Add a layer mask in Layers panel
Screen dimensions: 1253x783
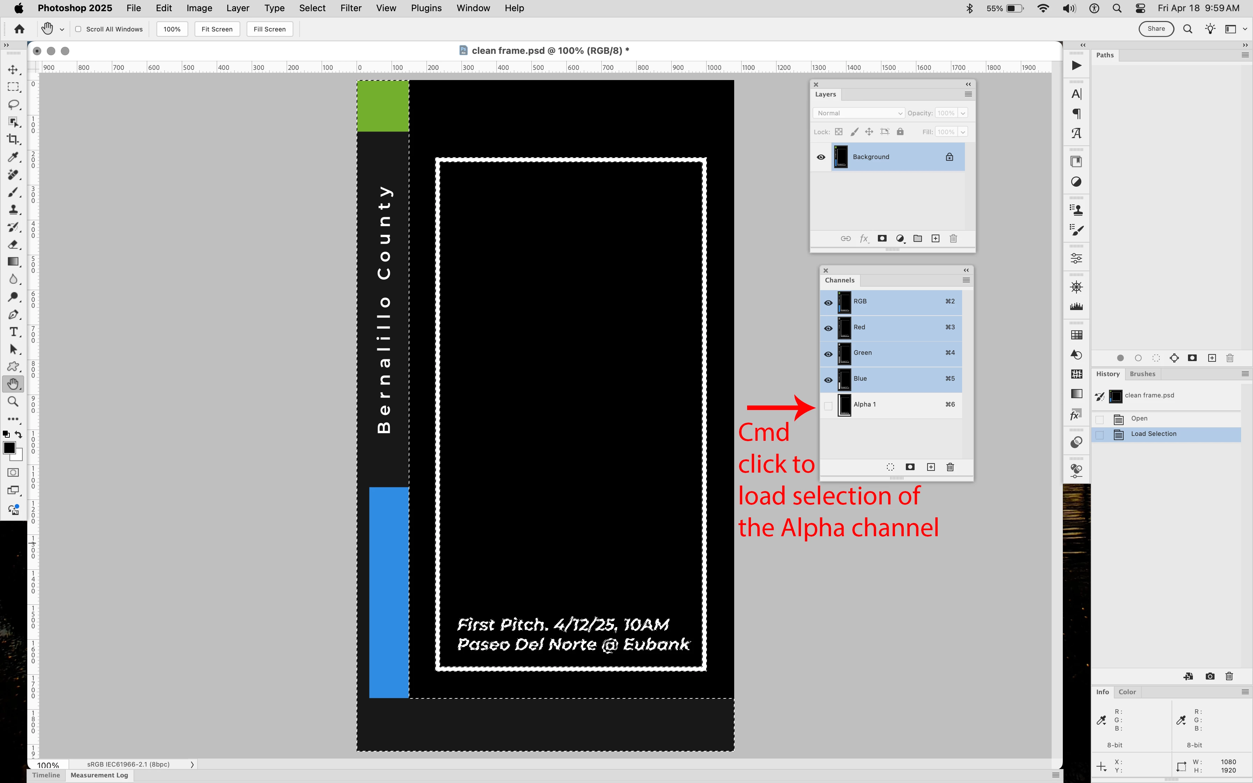coord(882,239)
